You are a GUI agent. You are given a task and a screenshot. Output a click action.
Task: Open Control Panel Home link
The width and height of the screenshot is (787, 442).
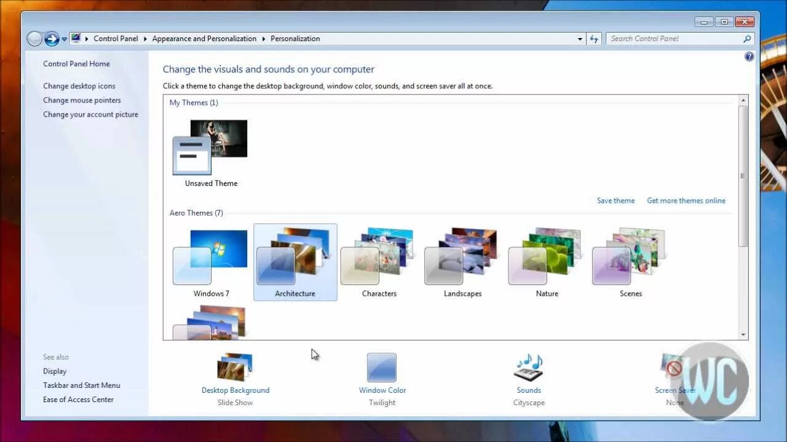click(x=76, y=64)
